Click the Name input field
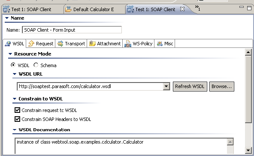The image size is (254, 156). point(72,30)
